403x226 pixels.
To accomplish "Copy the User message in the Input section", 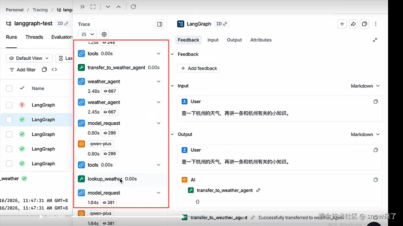I will (375, 101).
